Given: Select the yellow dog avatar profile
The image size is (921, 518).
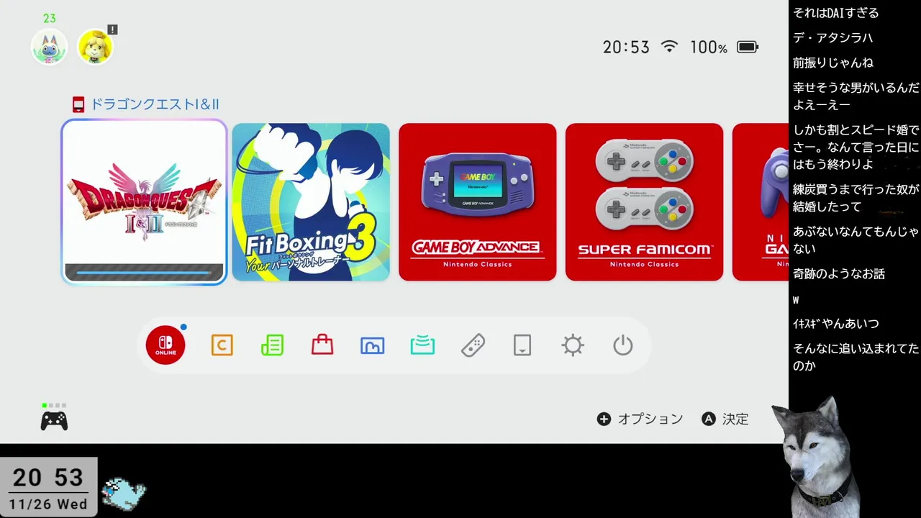Looking at the screenshot, I should pos(95,47).
